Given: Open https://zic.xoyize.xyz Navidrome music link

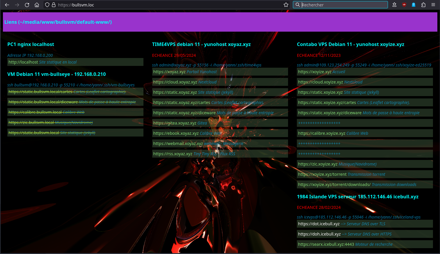Looking at the screenshot, I should [318, 164].
